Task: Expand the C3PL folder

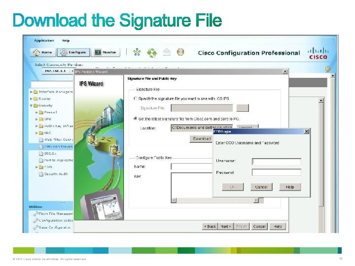Action: tap(36, 167)
